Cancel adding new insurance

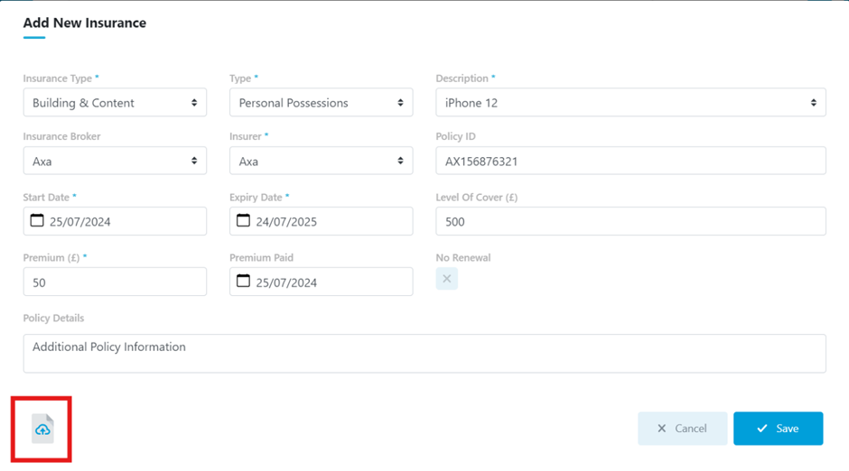pyautogui.click(x=682, y=429)
